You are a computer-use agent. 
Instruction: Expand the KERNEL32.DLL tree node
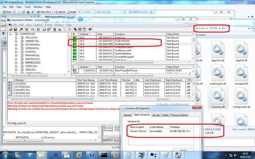[x=16, y=63]
